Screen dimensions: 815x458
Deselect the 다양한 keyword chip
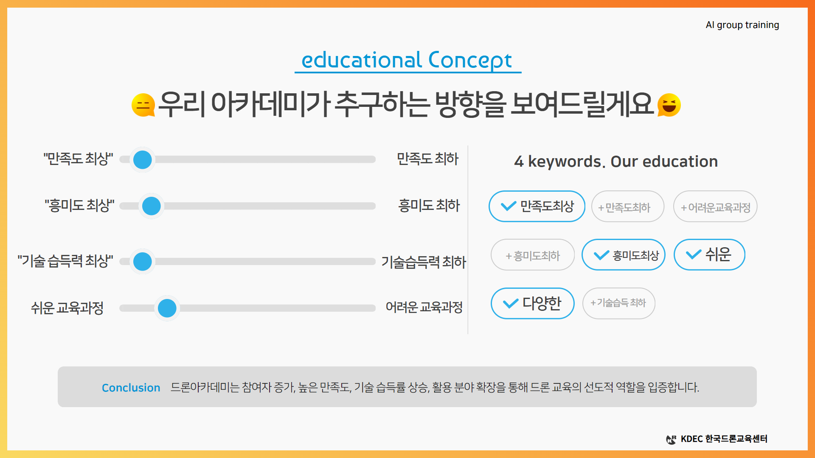[533, 303]
